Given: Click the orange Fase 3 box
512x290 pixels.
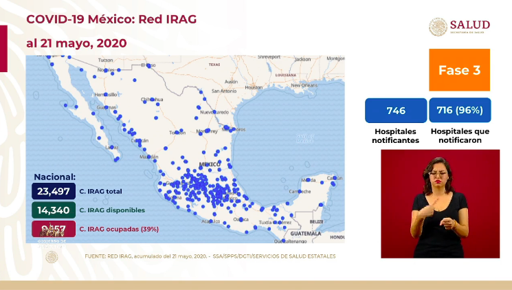Looking at the screenshot, I should click(459, 70).
